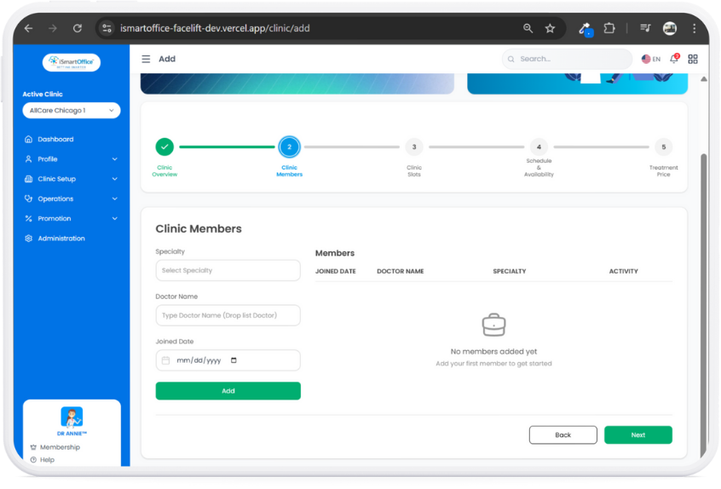Open the Active Clinic AllCare Chicago 1 dropdown

[x=72, y=111]
